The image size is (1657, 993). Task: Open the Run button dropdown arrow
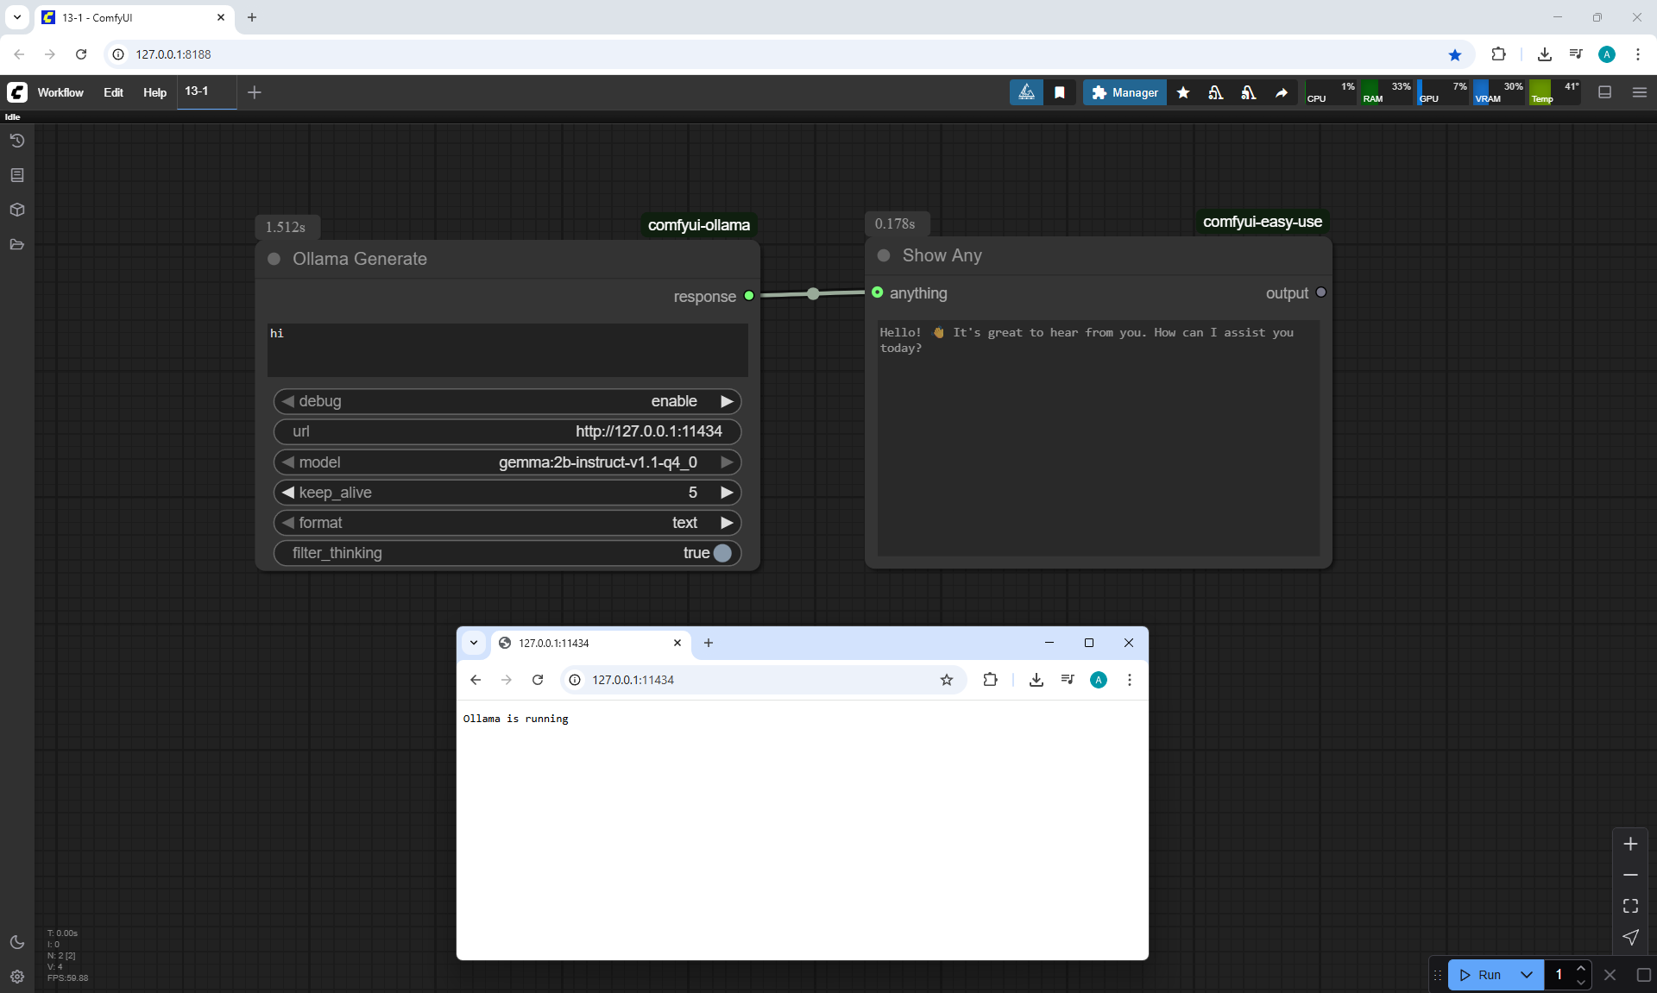[1526, 975]
